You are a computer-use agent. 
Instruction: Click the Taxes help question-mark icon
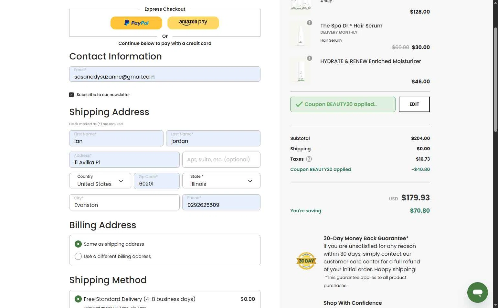[x=309, y=159]
